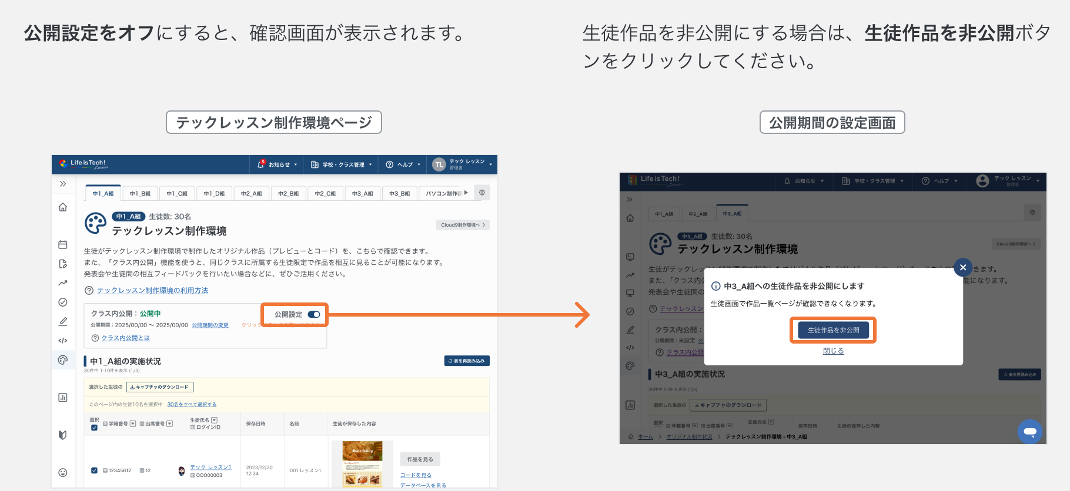Click the code brackets icon in left sidebar
Image resolution: width=1070 pixels, height=491 pixels.
click(x=63, y=341)
